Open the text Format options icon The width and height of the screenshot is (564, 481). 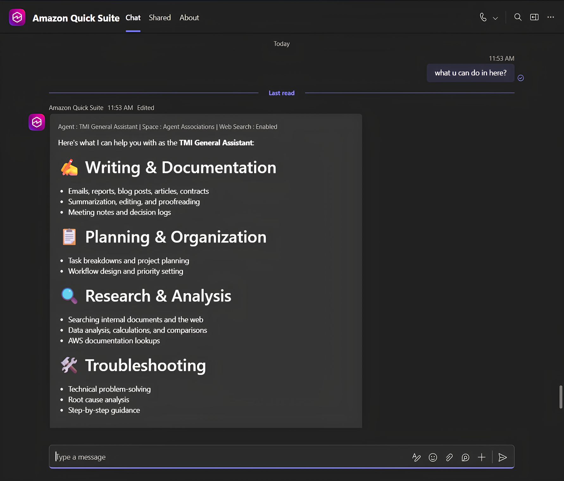(416, 457)
